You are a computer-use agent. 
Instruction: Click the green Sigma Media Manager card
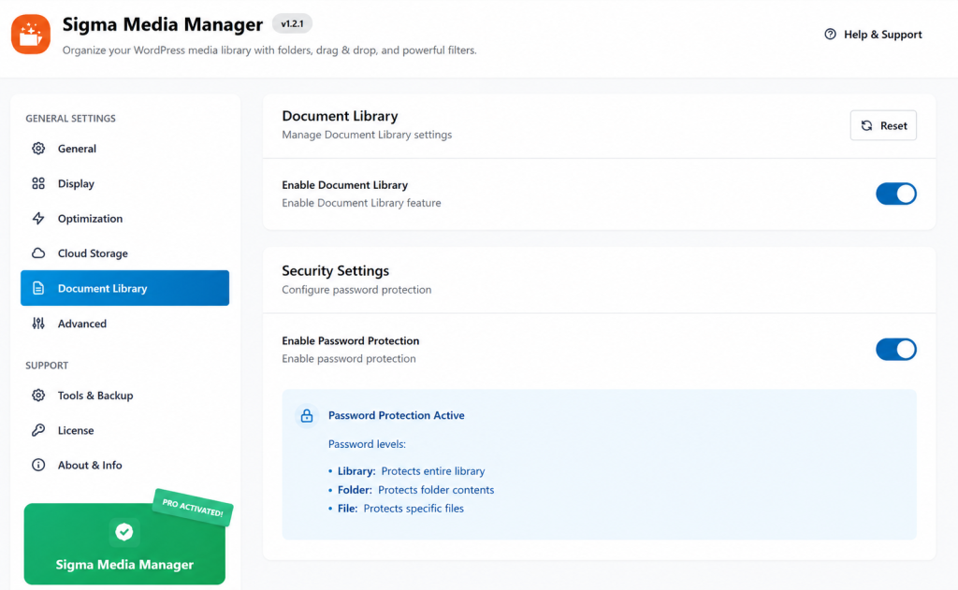(124, 543)
